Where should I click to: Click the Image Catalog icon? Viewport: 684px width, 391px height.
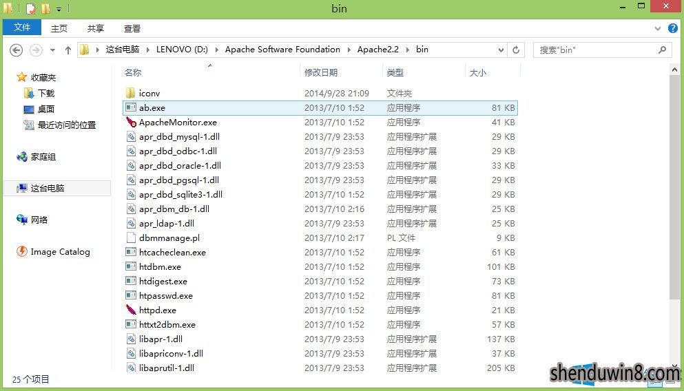22,251
